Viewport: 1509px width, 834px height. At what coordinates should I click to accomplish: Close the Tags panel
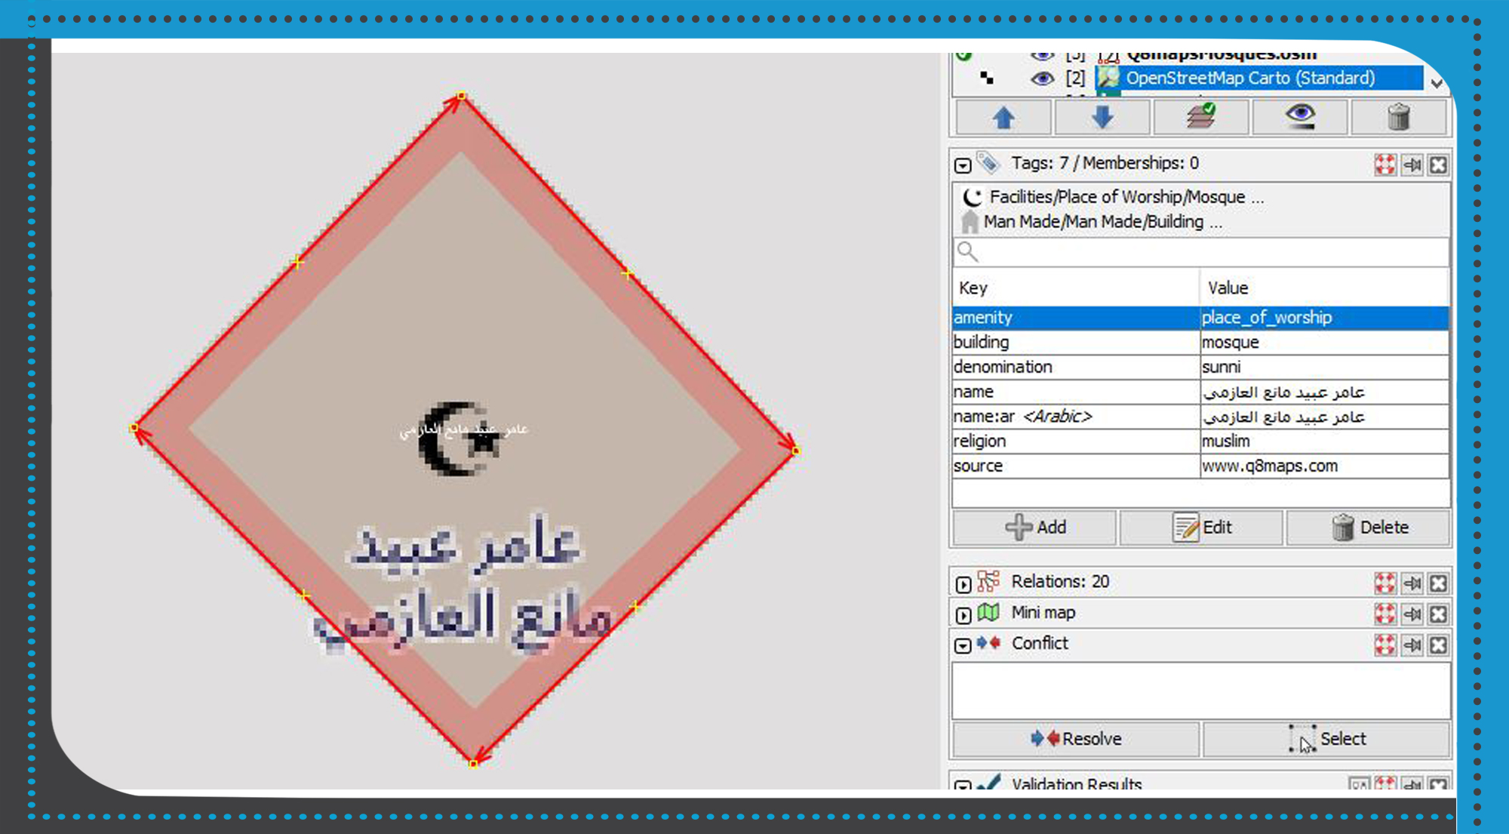(x=1438, y=165)
